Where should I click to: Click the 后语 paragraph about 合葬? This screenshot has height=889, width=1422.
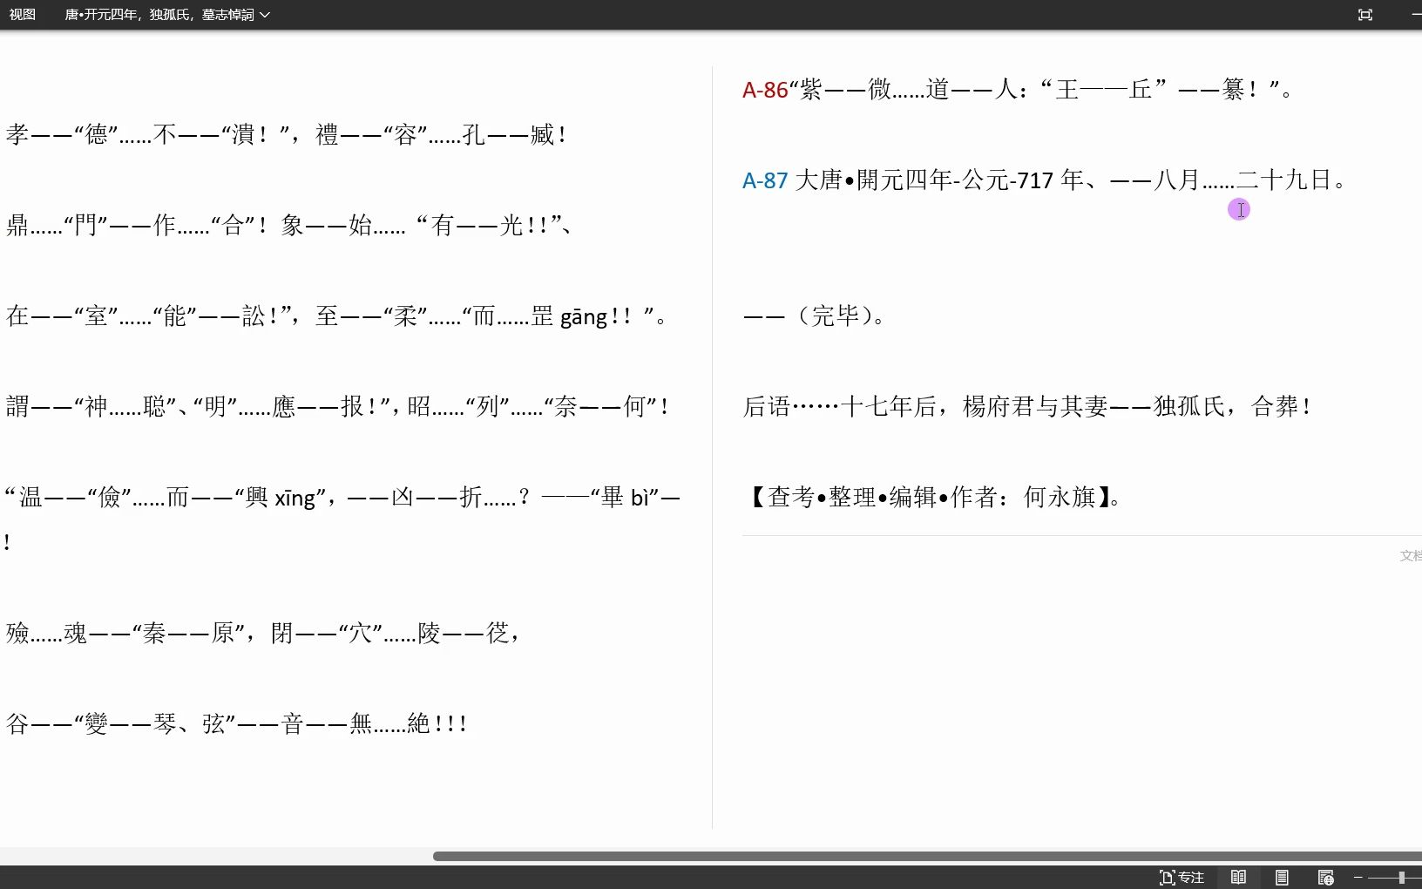pyautogui.click(x=1027, y=406)
